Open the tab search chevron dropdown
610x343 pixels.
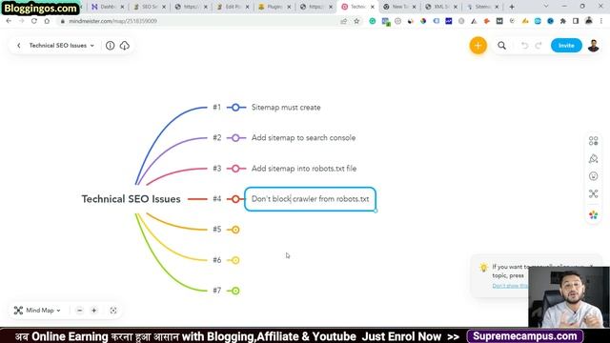pyautogui.click(x=546, y=7)
